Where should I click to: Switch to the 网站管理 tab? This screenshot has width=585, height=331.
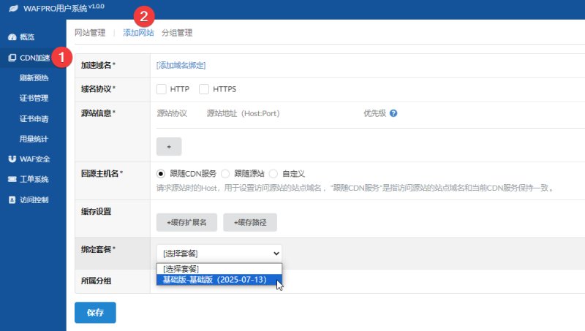(90, 33)
